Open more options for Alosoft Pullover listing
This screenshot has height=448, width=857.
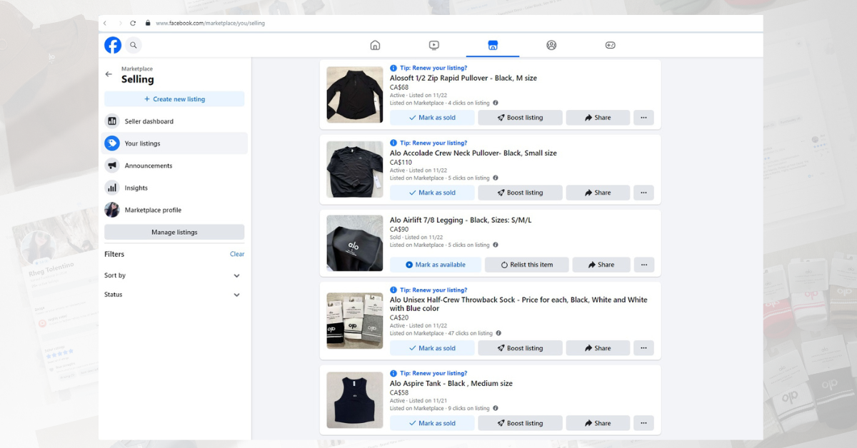coord(643,118)
